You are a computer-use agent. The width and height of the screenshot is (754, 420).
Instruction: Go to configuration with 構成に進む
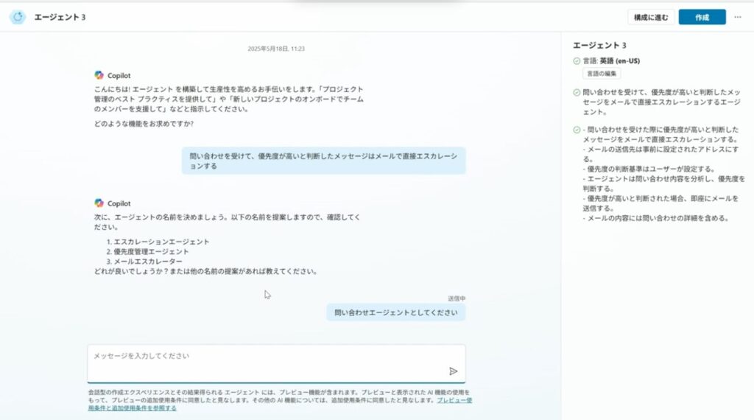tap(650, 17)
